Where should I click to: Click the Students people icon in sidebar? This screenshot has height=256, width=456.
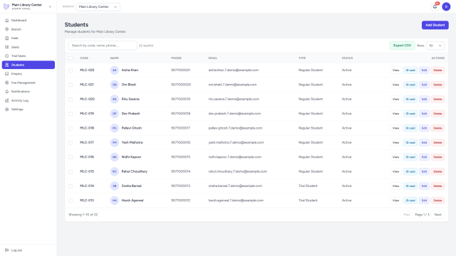7,65
